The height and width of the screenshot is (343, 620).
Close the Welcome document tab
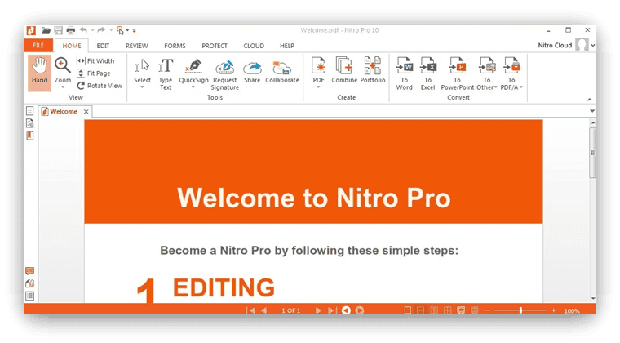[x=86, y=112]
